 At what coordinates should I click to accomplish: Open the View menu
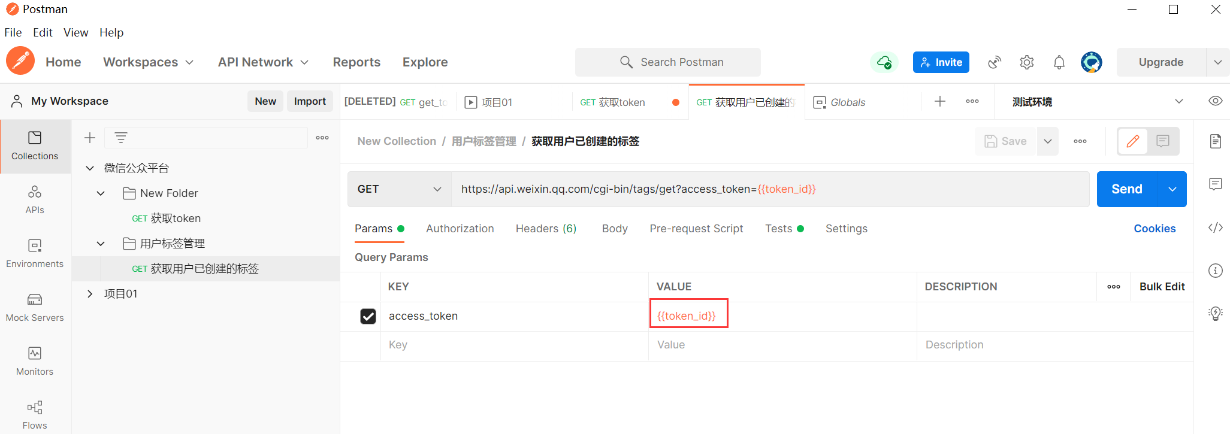(x=76, y=32)
